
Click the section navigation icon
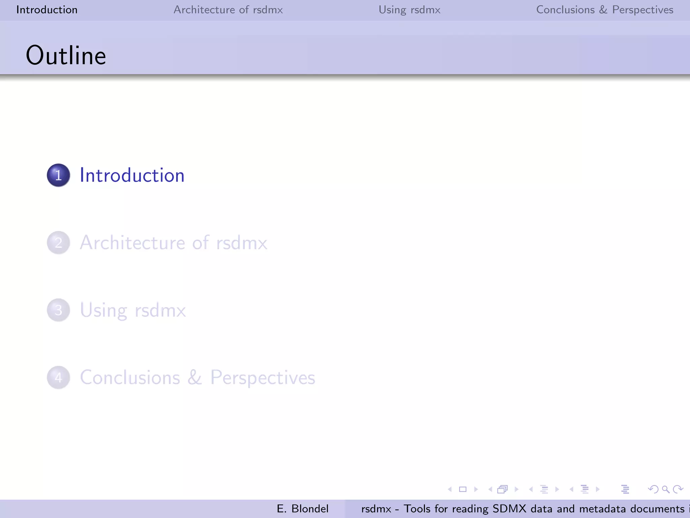[x=585, y=489]
